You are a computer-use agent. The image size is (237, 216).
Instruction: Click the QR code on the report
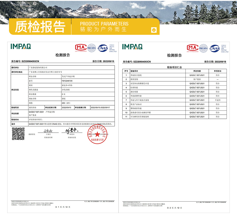pos(18,134)
